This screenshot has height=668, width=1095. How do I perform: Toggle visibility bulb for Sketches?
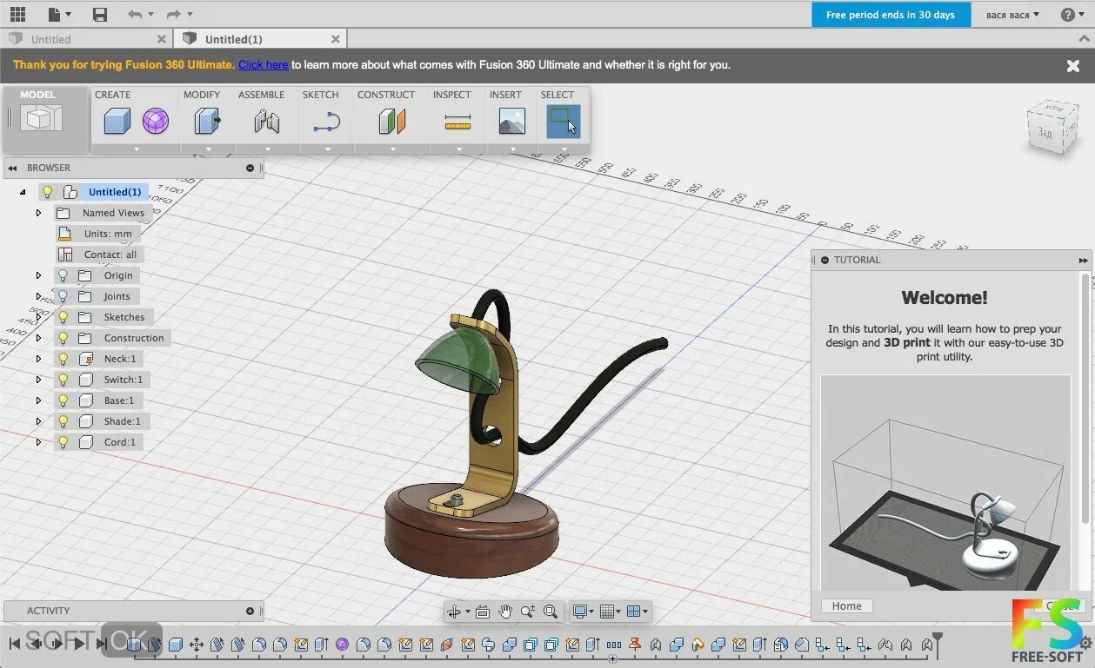click(x=63, y=317)
